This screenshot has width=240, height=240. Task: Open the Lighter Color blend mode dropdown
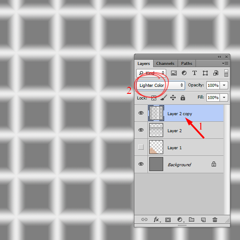point(161,85)
